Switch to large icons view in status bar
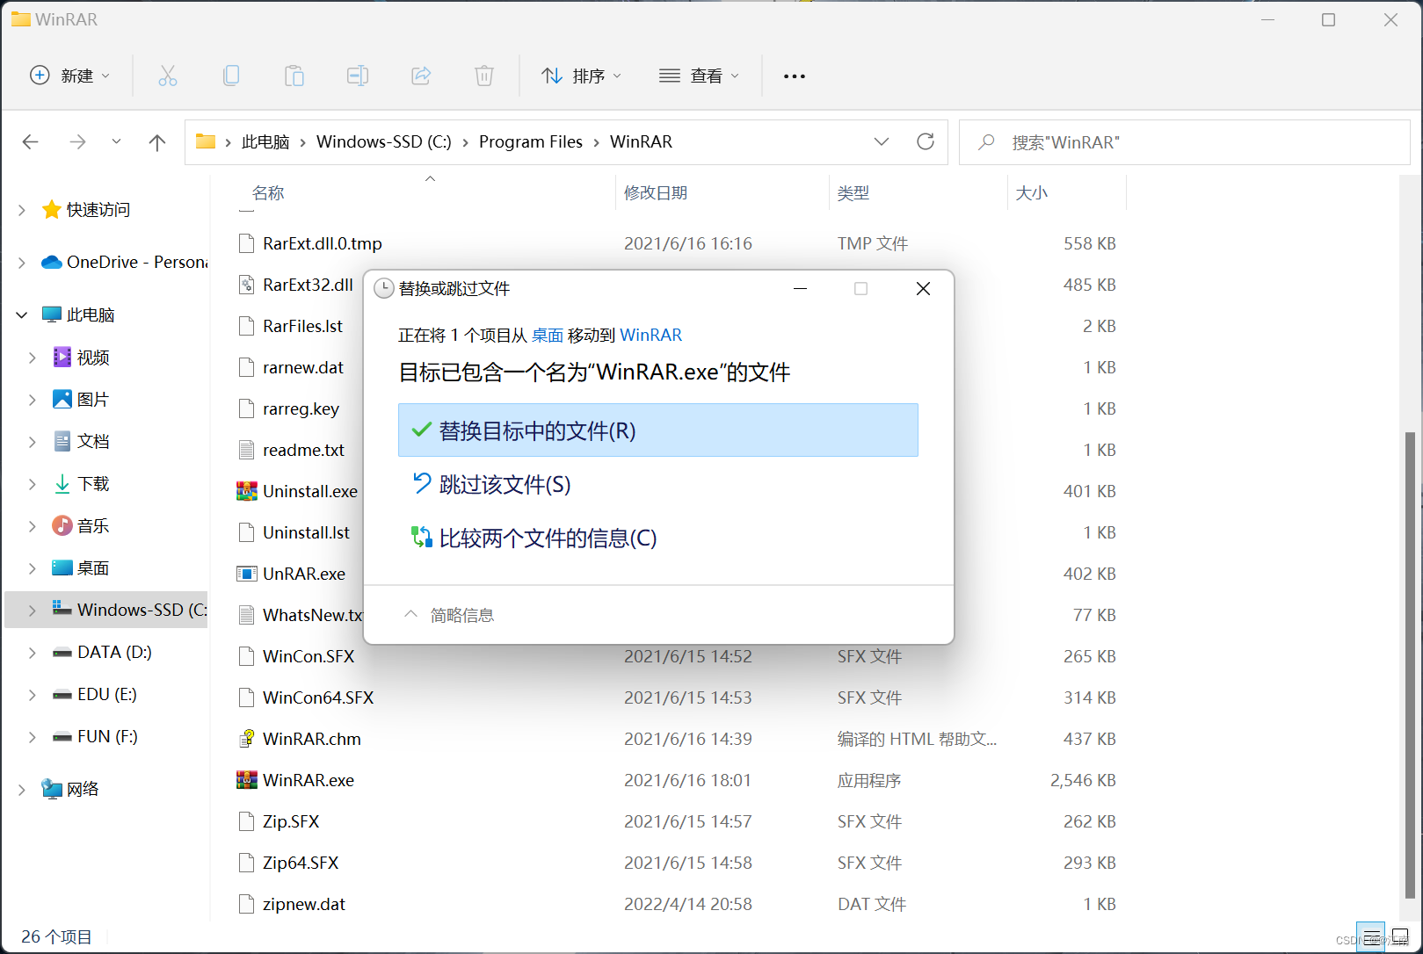The height and width of the screenshot is (954, 1423). (x=1400, y=936)
